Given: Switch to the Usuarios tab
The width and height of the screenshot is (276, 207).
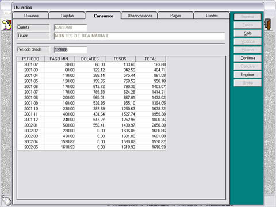Looking at the screenshot, I should tap(31, 16).
